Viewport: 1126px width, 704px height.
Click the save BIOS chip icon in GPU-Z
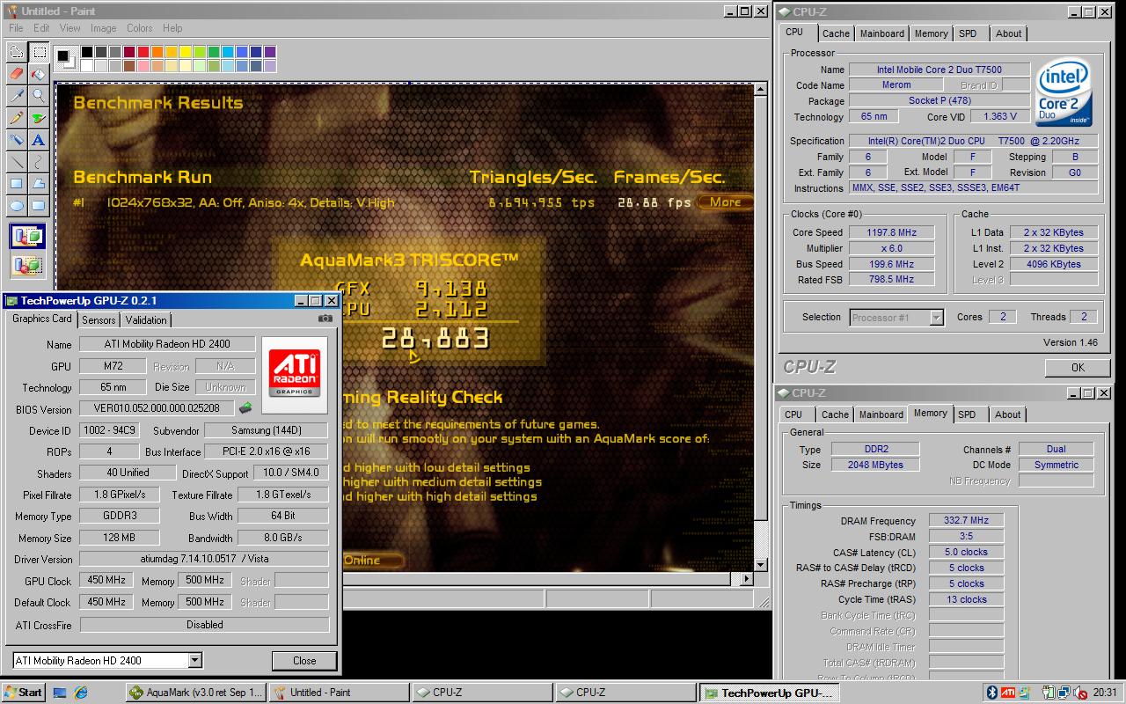pos(245,407)
